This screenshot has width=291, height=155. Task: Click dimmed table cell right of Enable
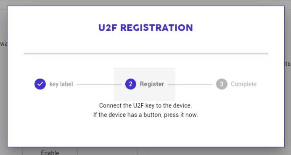107,151
